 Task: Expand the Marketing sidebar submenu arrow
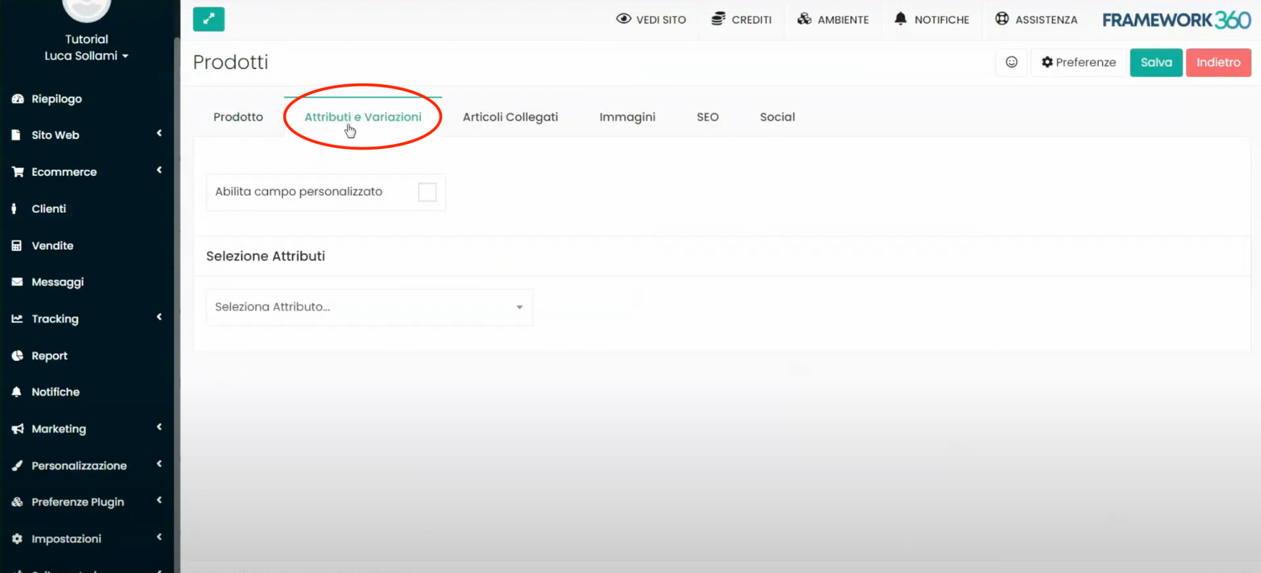159,427
